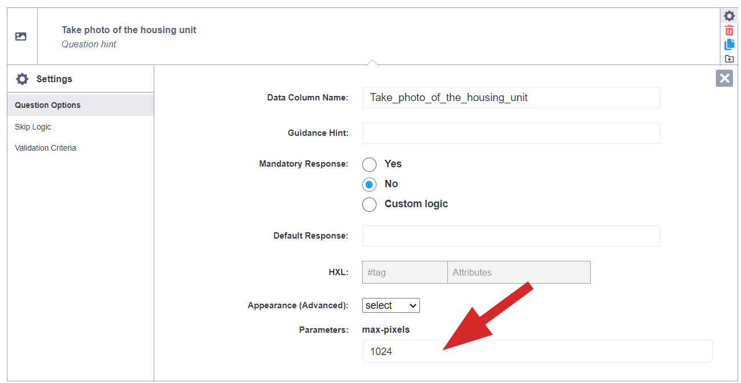Click into the Default Response field
Viewport: 741px width, 383px height.
[x=511, y=236]
